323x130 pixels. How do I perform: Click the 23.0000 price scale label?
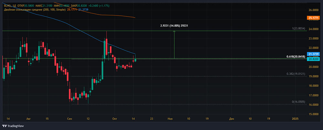[313, 38]
